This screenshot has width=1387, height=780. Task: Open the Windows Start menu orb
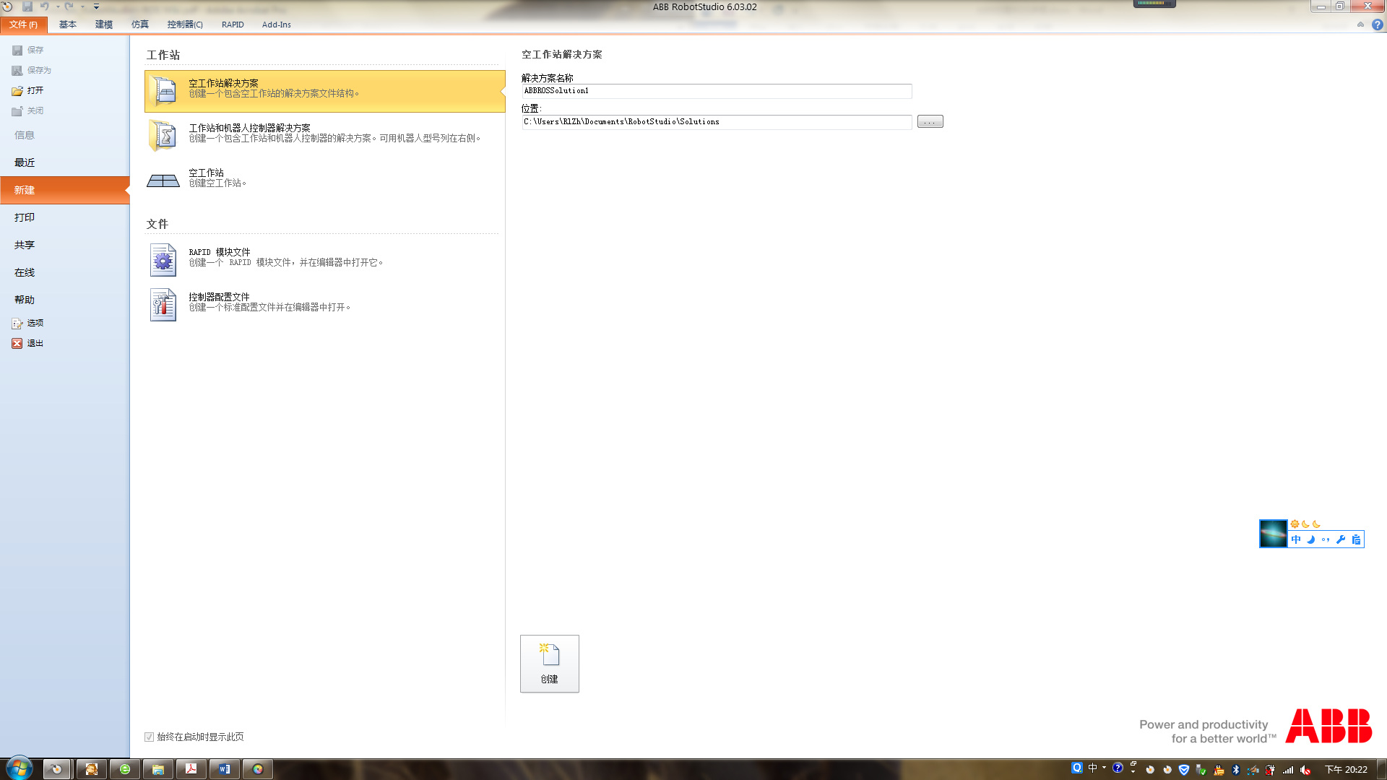[20, 768]
